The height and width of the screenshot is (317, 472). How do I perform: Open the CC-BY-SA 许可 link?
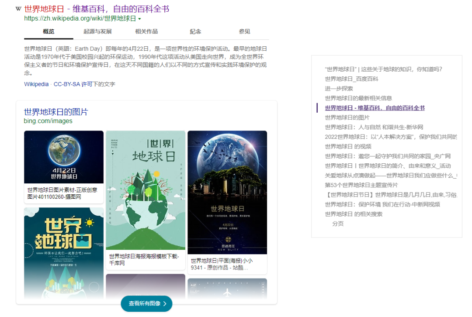[x=73, y=84]
